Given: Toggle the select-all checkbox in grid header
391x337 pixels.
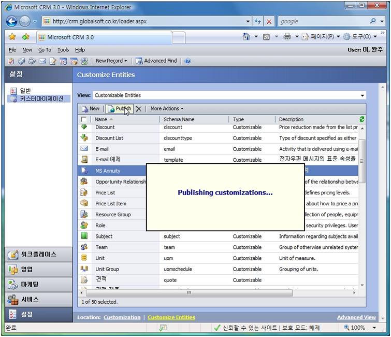Looking at the screenshot, I should pyautogui.click(x=84, y=120).
